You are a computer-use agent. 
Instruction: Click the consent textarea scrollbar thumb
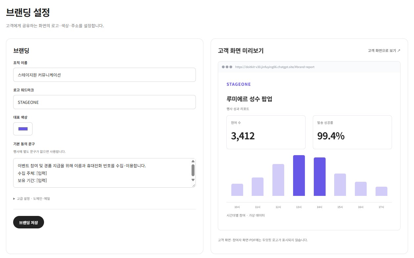click(193, 170)
